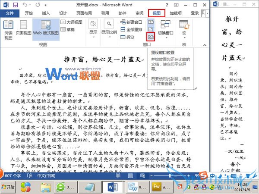The height and width of the screenshot is (194, 259).
Task: Select the 阅读视图 (Read Mode) button
Action: pos(8,30)
